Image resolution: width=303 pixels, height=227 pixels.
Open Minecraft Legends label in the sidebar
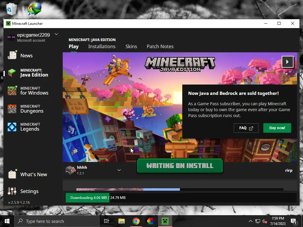coord(30,127)
